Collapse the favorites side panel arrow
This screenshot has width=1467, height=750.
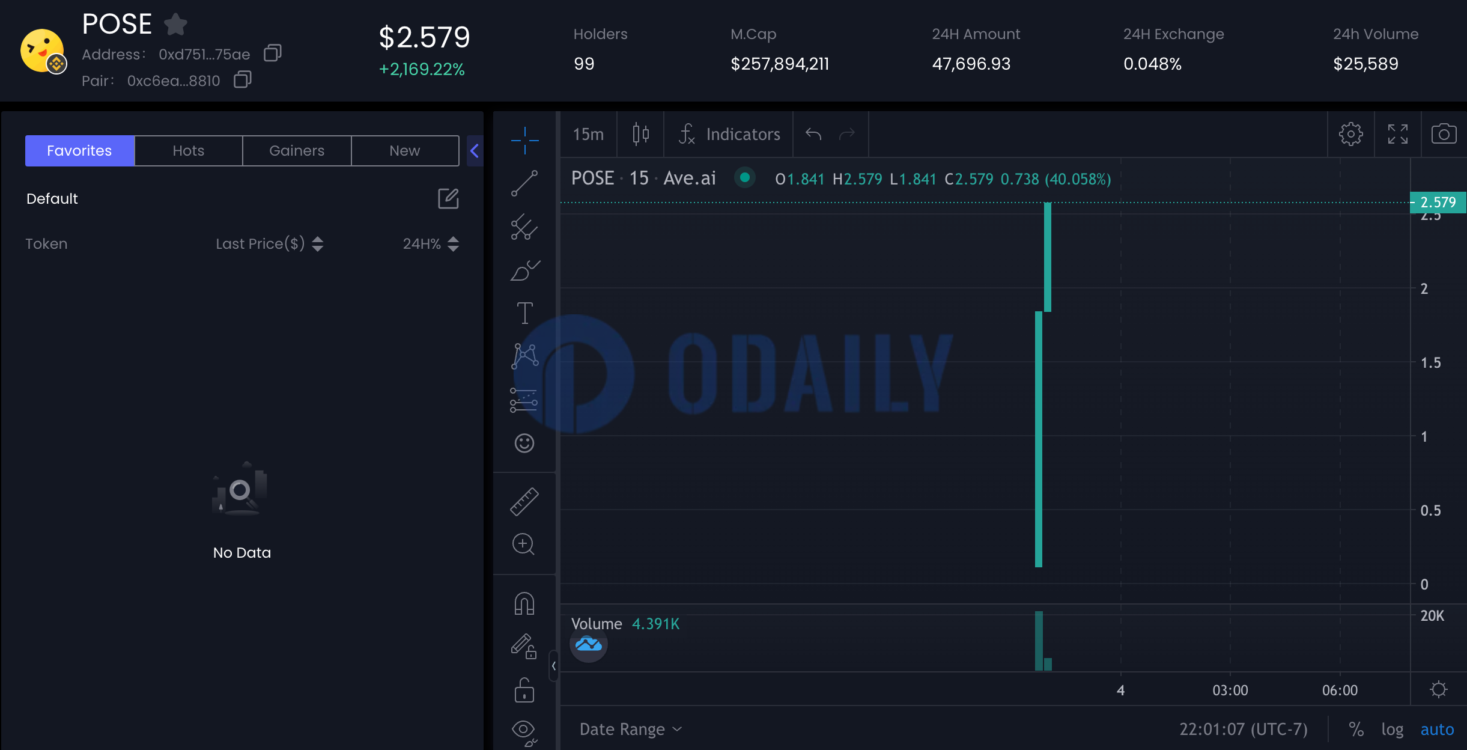point(475,150)
